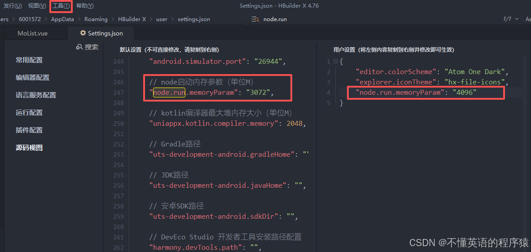Open the 常用配置 settings section
This screenshot has width=531, height=252.
(29, 60)
